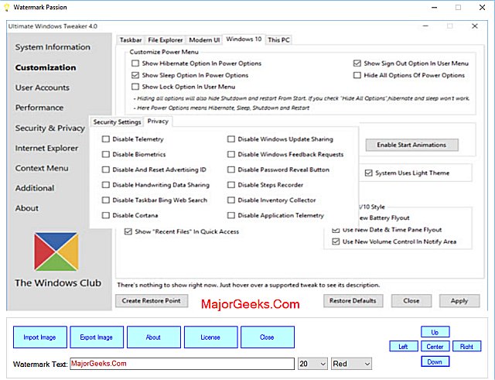The image size is (495, 380).
Task: Uncheck Show Sleep Option In Power Options
Action: coord(135,75)
